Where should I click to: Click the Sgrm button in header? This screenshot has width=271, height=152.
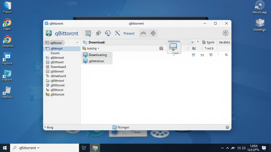[x=208, y=42]
